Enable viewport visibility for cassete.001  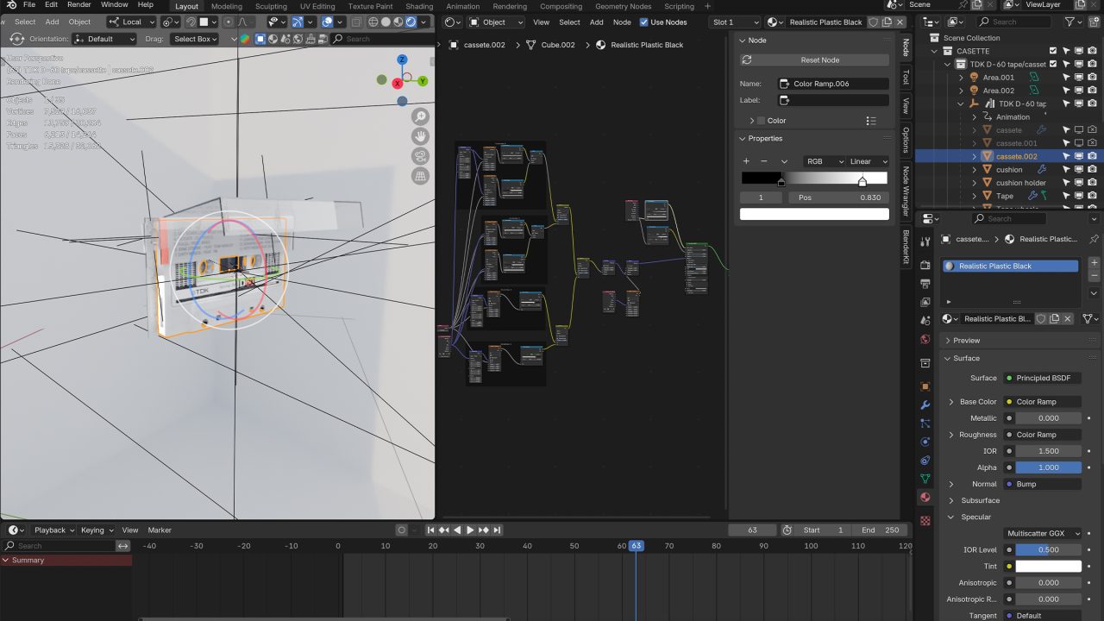click(x=1078, y=143)
